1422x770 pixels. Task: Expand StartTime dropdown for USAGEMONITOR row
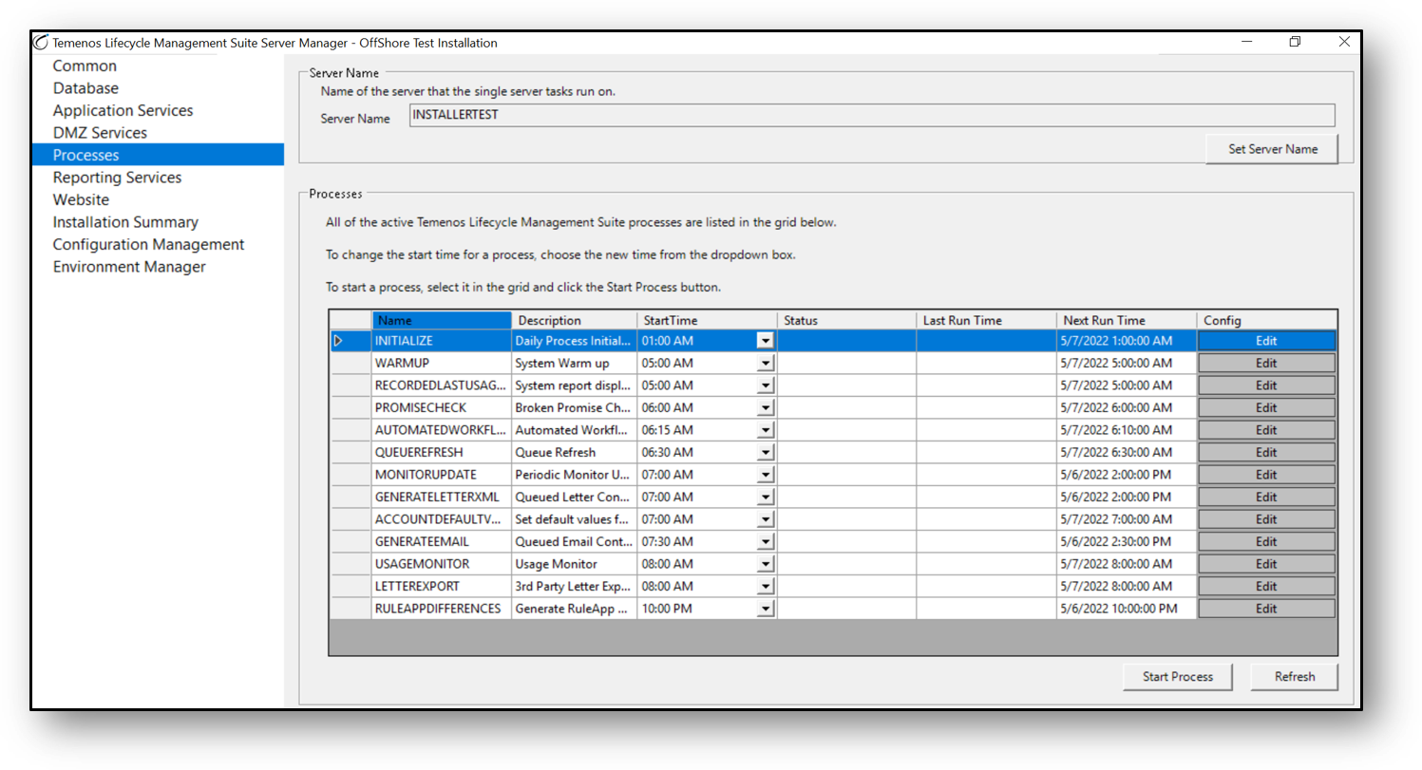coord(765,564)
